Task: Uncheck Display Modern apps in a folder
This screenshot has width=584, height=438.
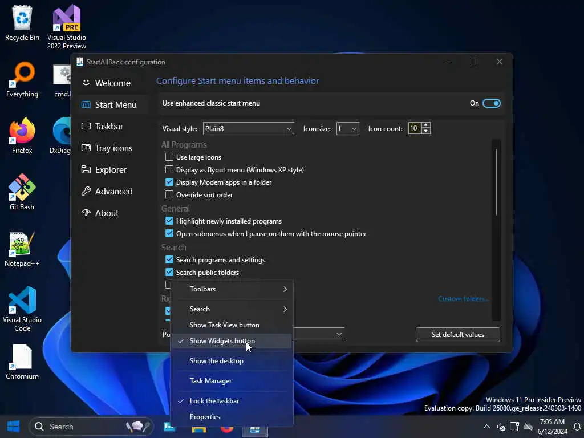Action: 169,182
